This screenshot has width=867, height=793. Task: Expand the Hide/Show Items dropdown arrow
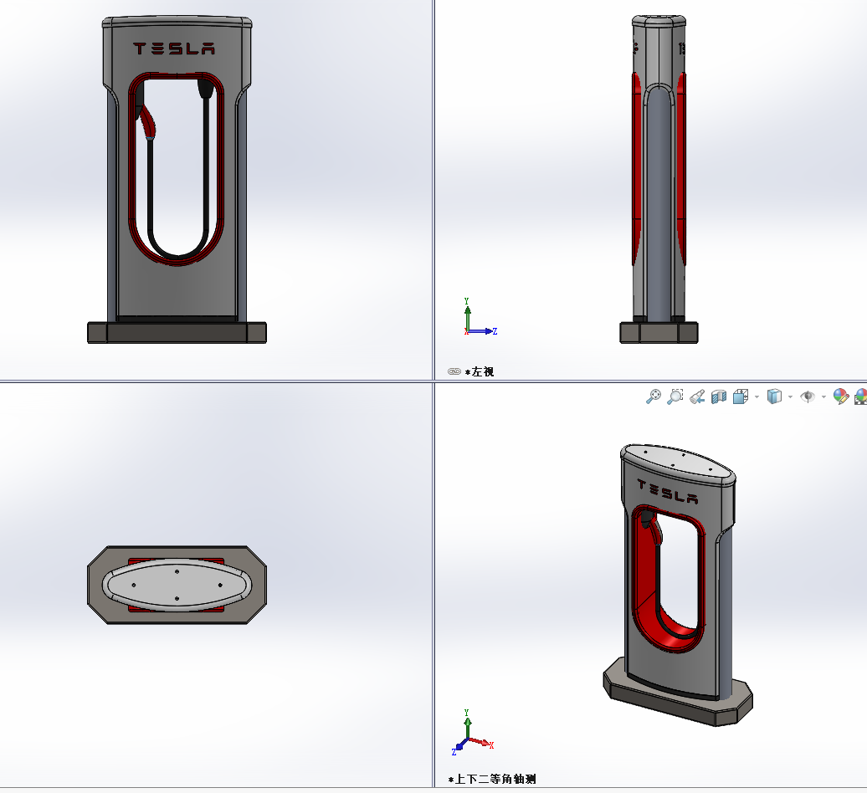[x=823, y=396]
